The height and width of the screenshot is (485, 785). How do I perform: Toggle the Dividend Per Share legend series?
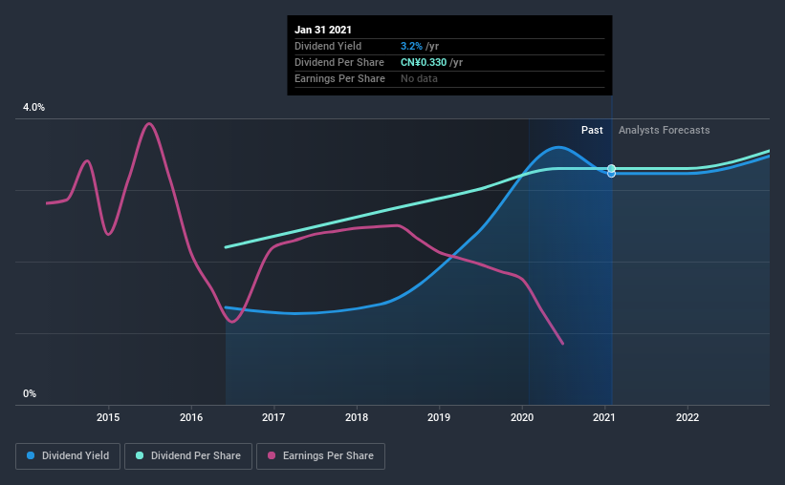[x=188, y=456]
